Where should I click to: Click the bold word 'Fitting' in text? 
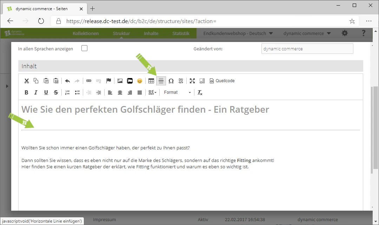[244, 160]
